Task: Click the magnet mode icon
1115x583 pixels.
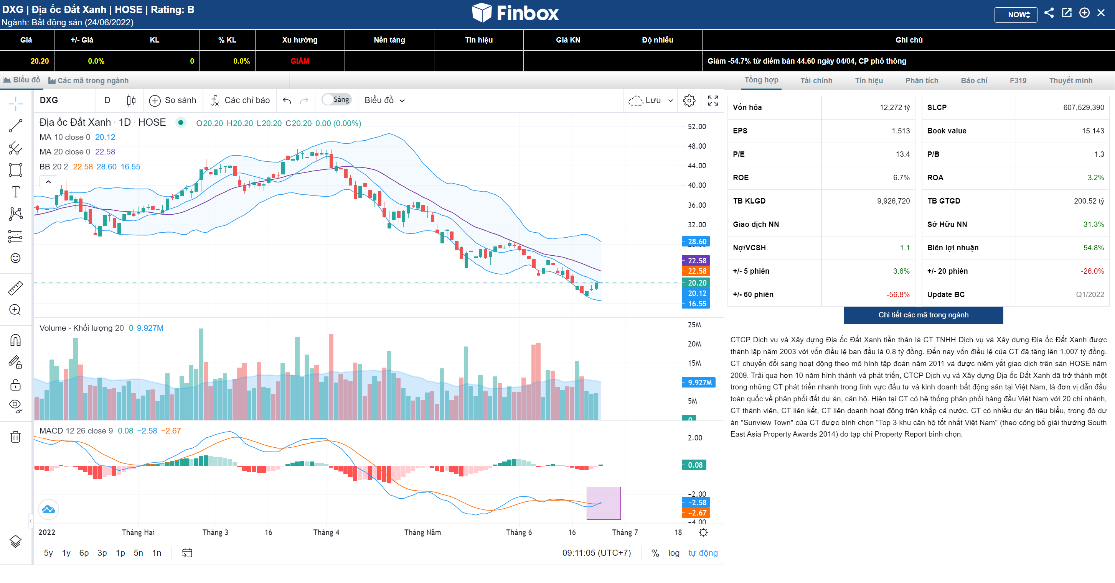Action: pyautogui.click(x=16, y=340)
